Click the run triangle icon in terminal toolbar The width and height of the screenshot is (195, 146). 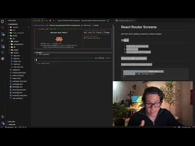47,21
